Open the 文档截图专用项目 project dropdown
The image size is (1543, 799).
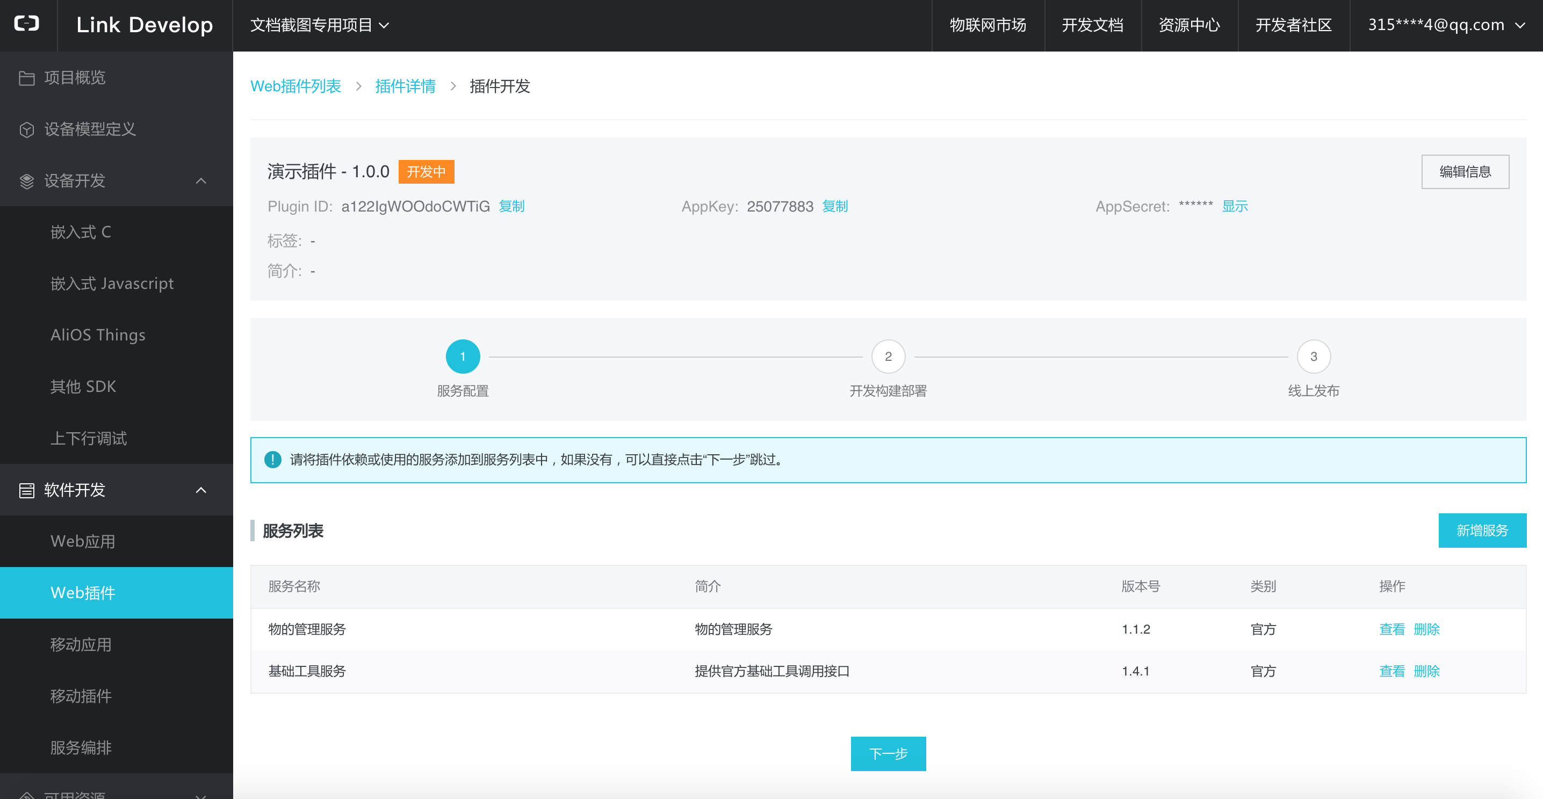pos(320,25)
